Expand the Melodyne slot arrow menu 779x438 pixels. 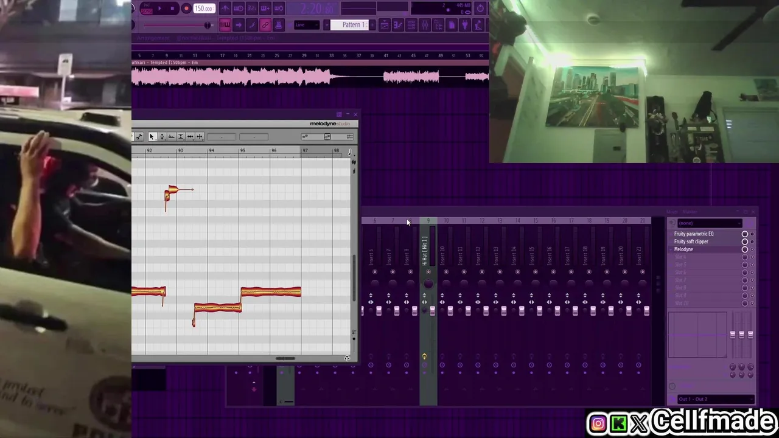click(x=671, y=249)
